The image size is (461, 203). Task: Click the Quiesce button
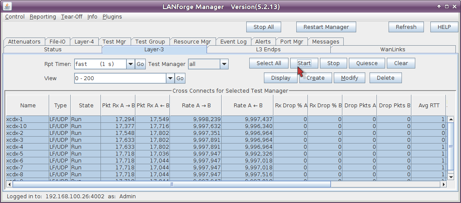367,63
